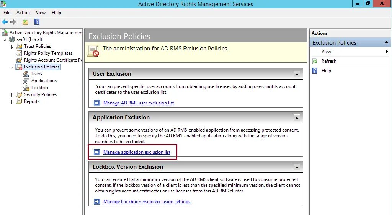
Task: Click Refresh in the Actions pane
Action: click(x=329, y=61)
